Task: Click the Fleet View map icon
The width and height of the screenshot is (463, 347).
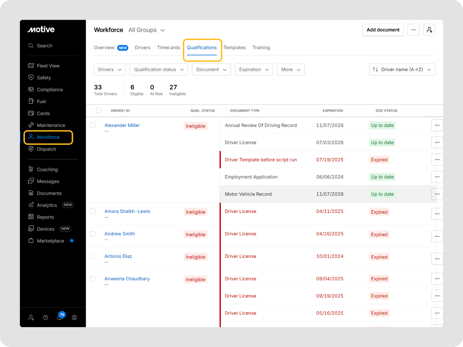Action: click(x=31, y=66)
